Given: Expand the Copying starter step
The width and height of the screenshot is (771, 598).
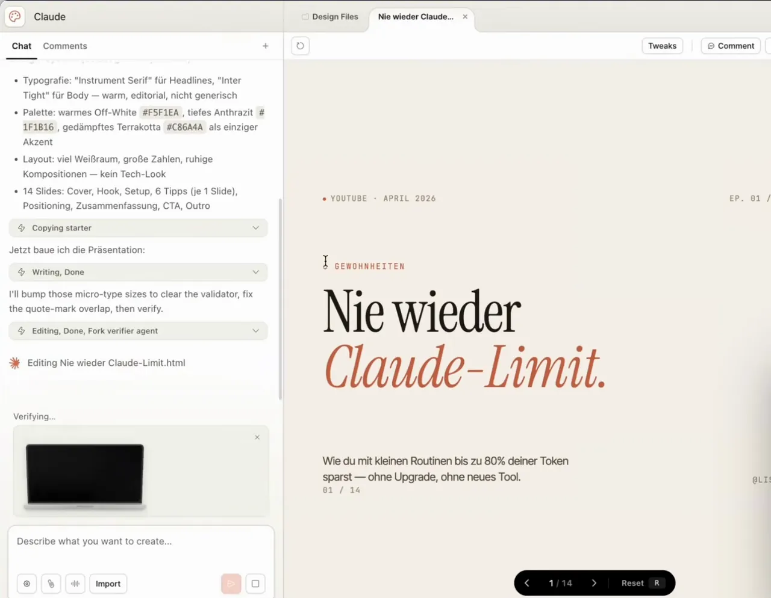Looking at the screenshot, I should point(139,228).
